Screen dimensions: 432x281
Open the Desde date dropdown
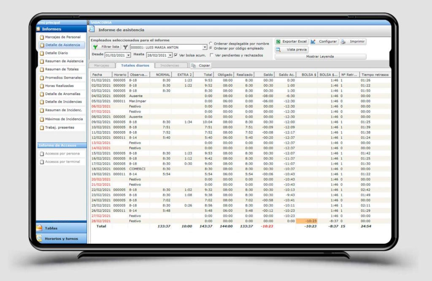coord(129,55)
